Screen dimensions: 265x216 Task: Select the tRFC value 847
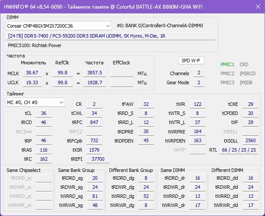[x=94, y=122]
